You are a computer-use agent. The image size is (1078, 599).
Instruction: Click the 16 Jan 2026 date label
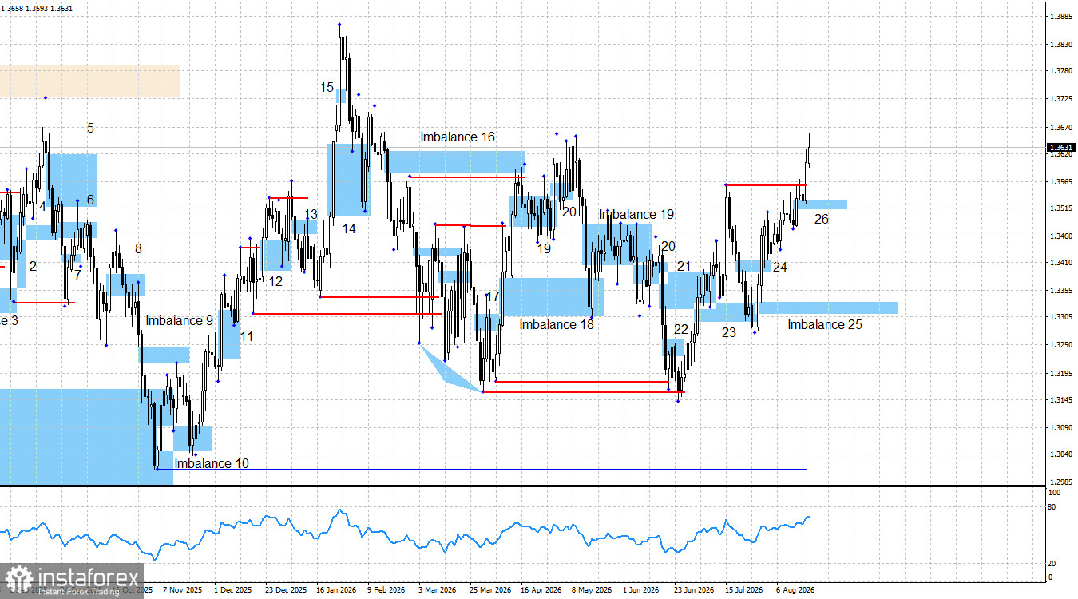pos(337,590)
